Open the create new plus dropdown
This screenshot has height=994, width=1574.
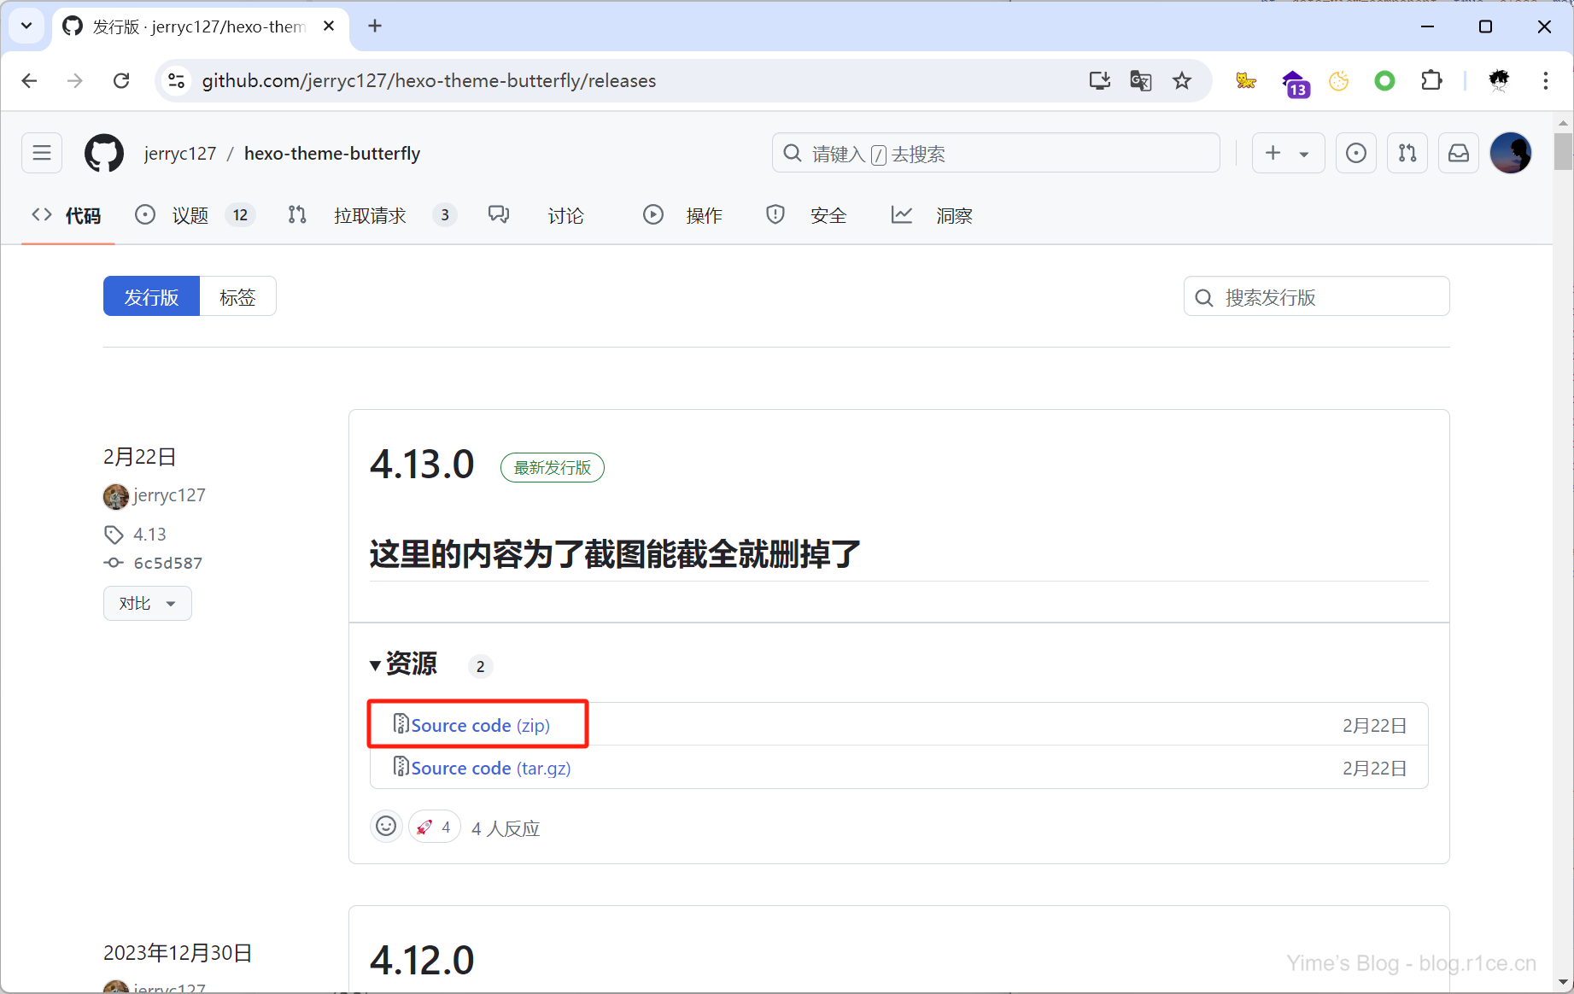click(1287, 154)
